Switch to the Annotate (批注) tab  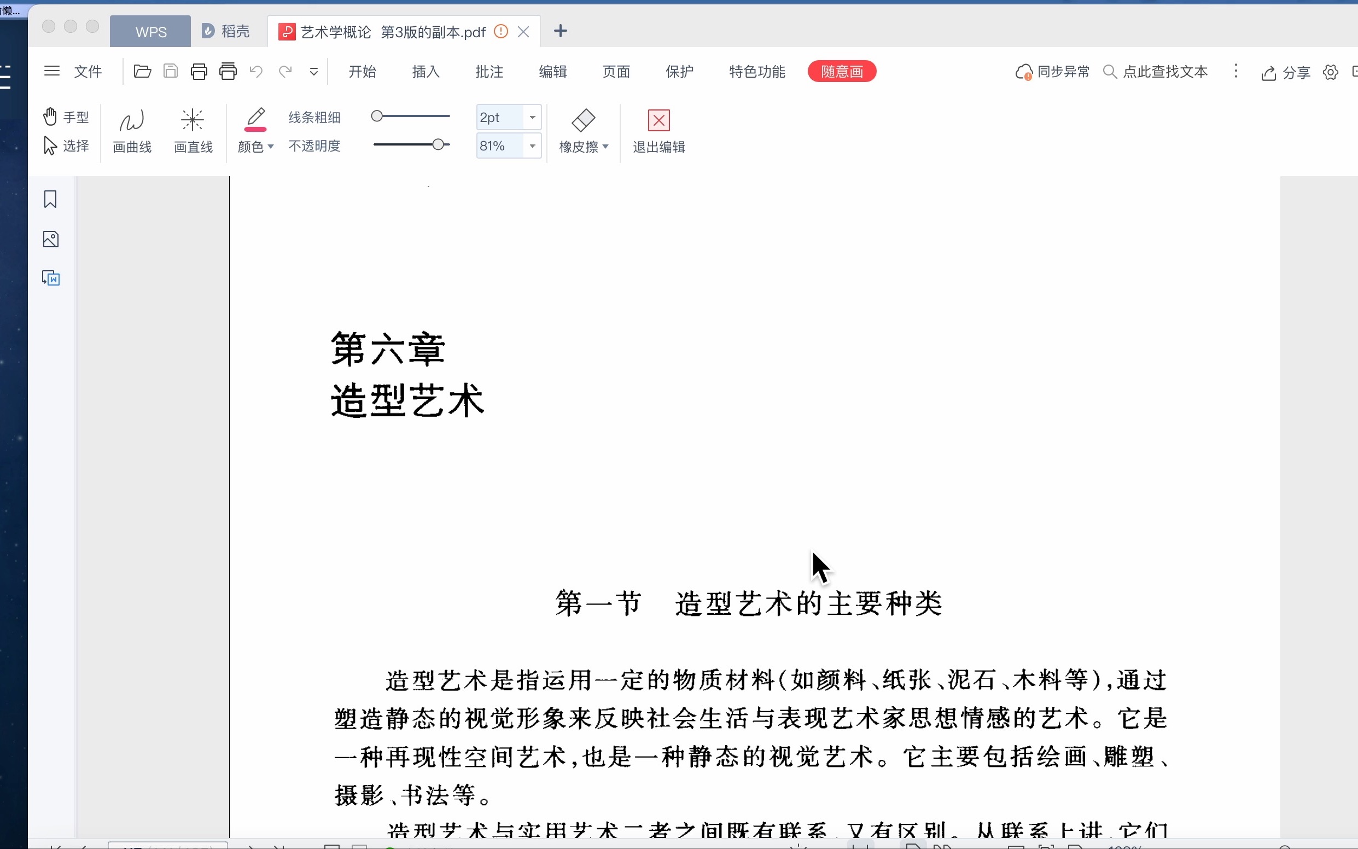(489, 71)
